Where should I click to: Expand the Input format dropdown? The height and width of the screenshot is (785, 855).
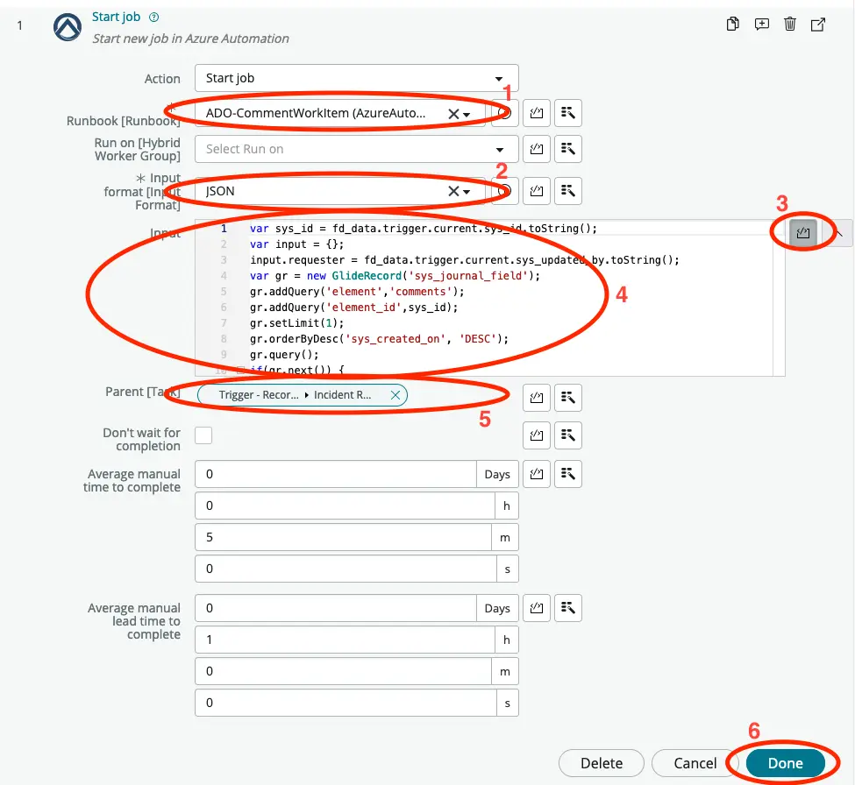coord(469,190)
